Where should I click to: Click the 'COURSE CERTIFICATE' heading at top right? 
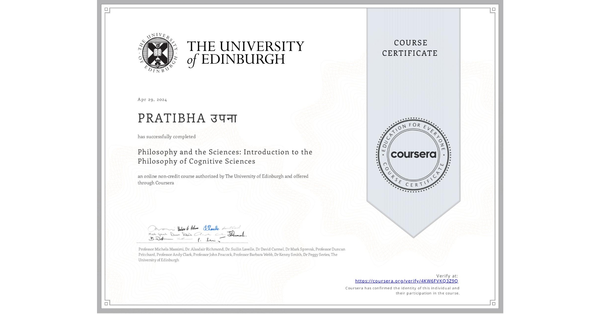coord(410,48)
